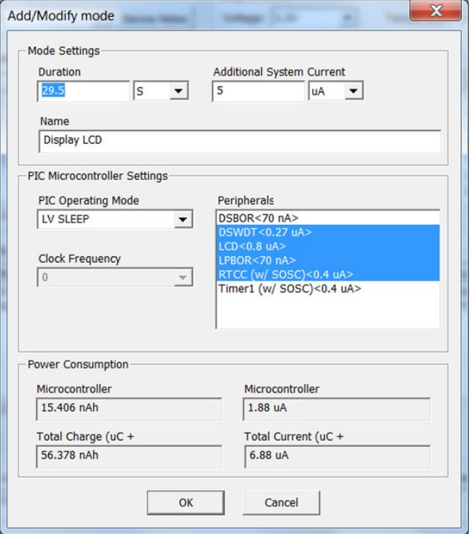Click the Duration value field
The width and height of the screenshot is (476, 534).
[84, 91]
